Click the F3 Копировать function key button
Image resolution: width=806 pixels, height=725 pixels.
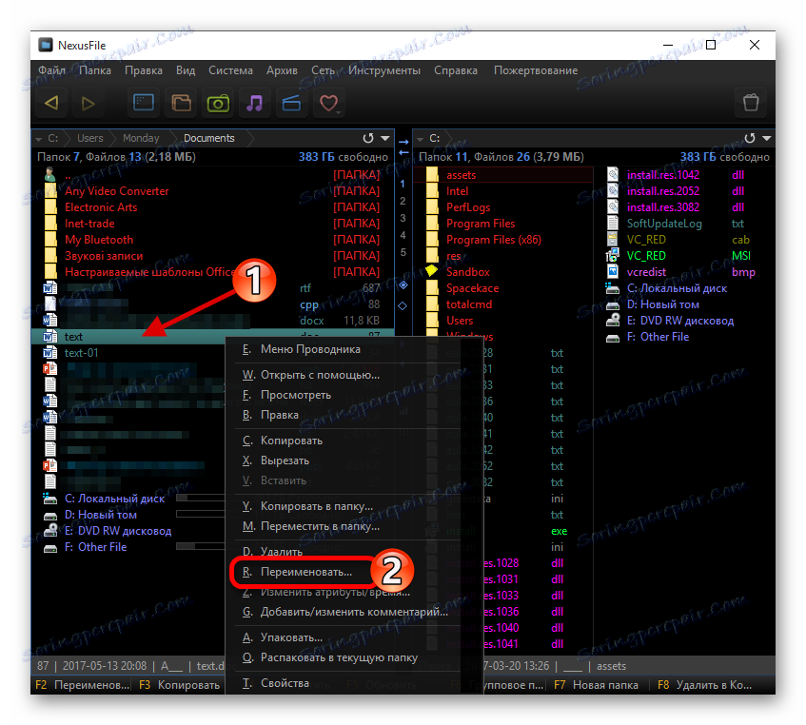click(180, 685)
